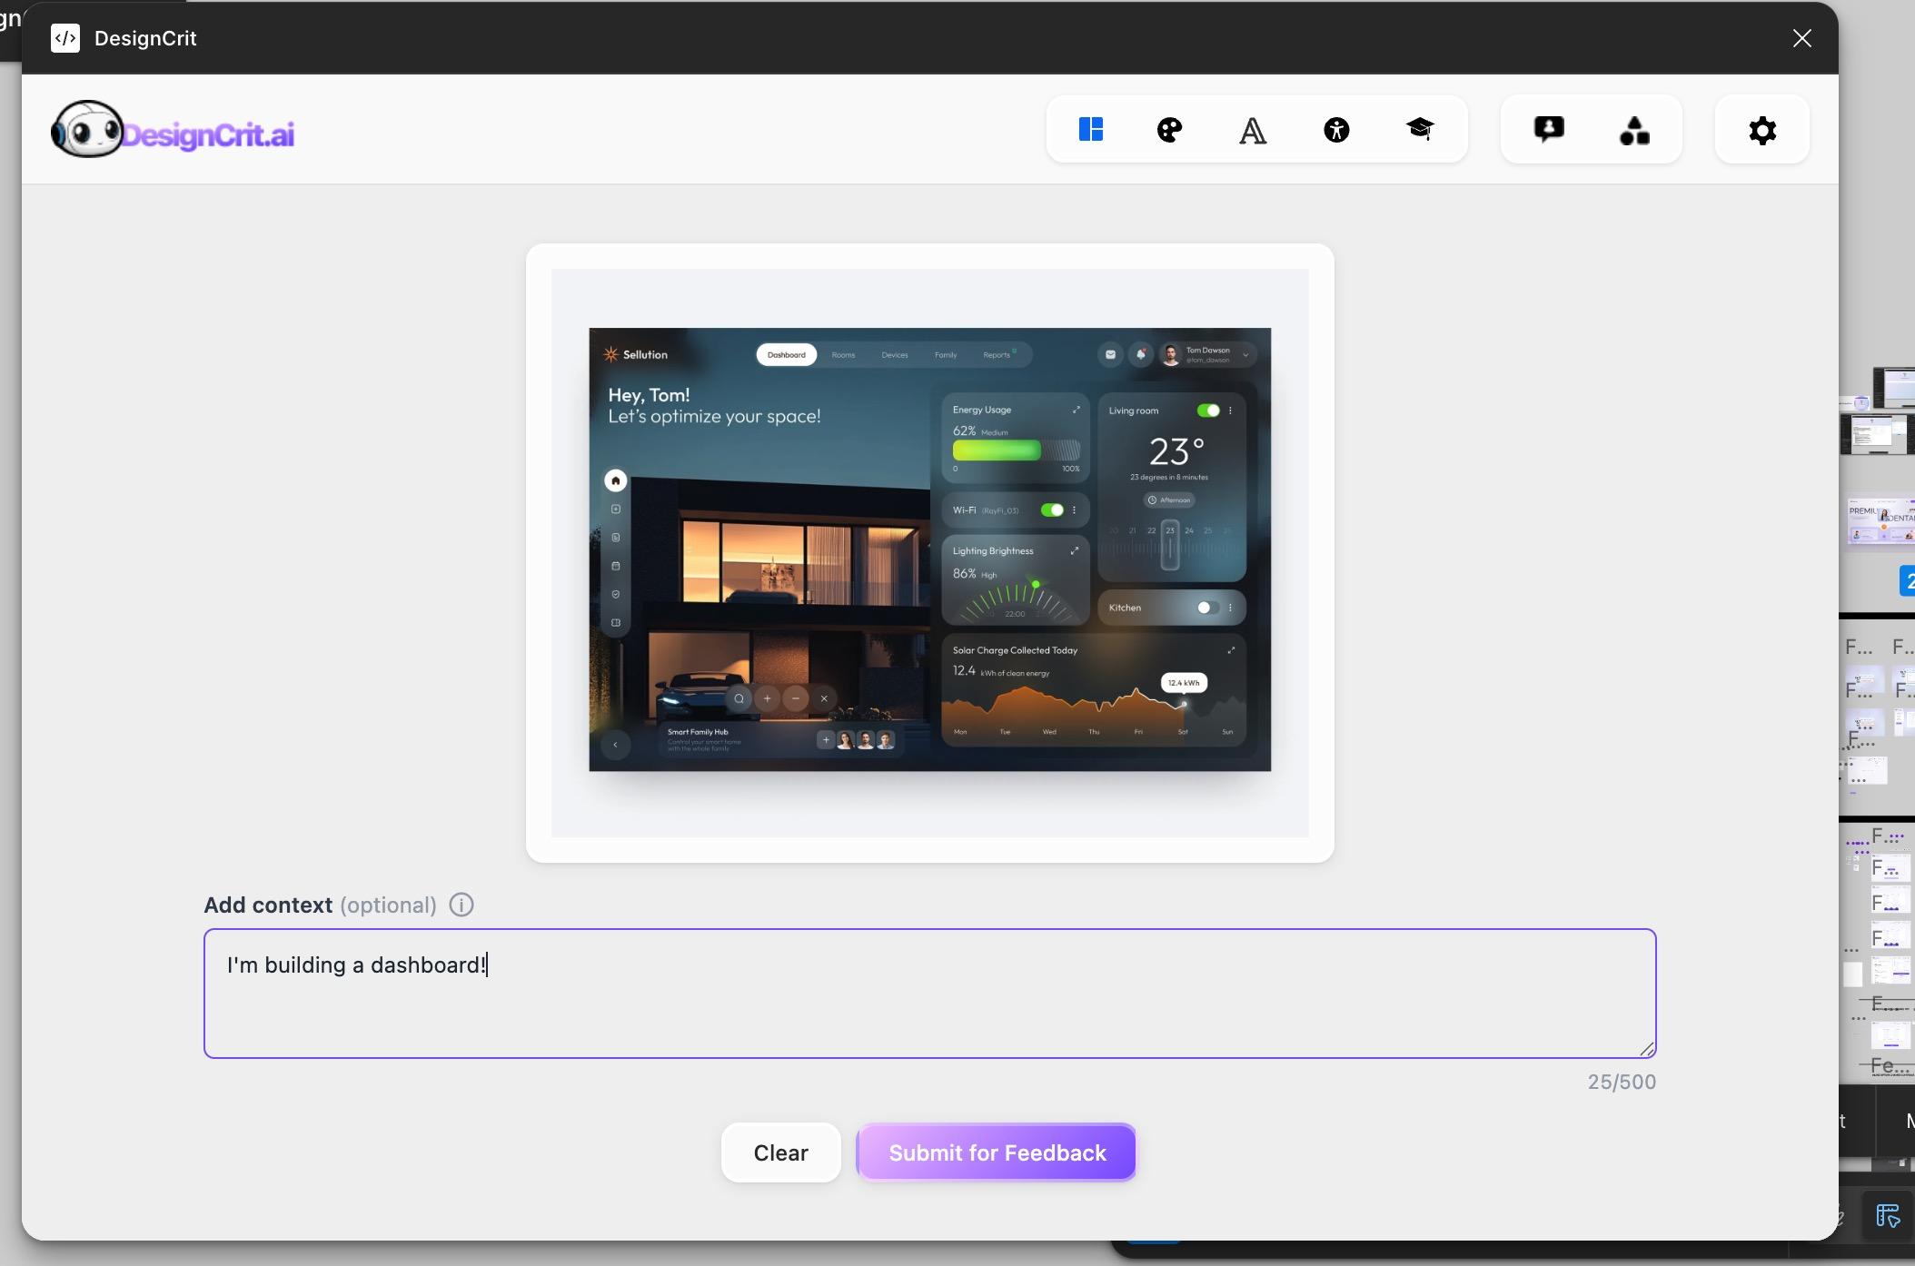Open the accessibility check tool
The width and height of the screenshot is (1915, 1266).
(x=1337, y=129)
